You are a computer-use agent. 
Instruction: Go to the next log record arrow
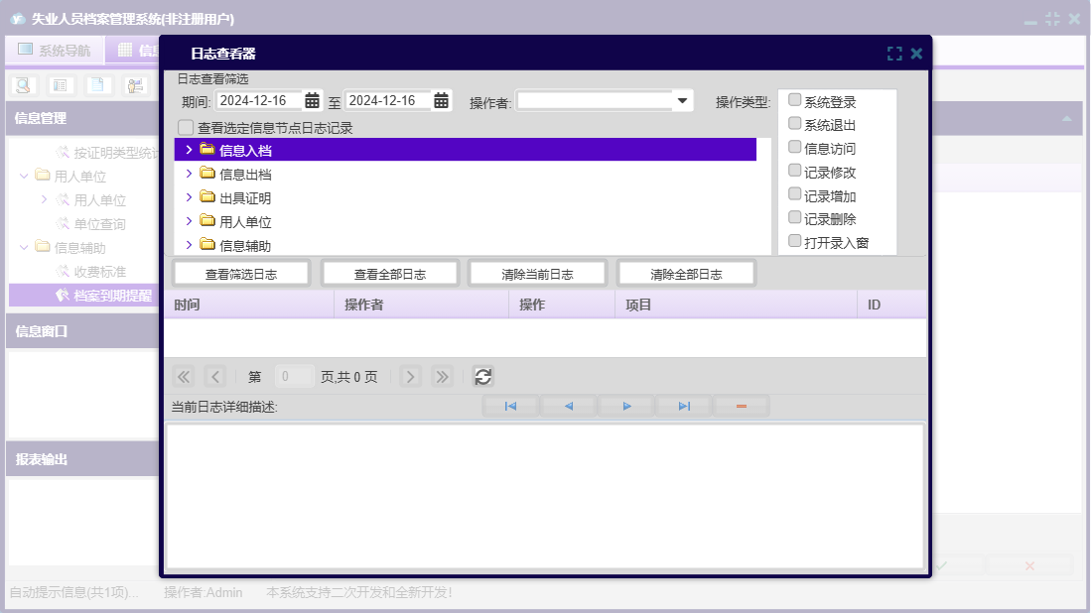[626, 406]
